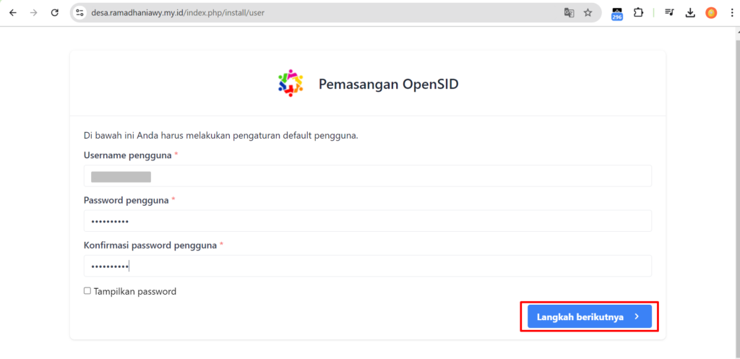Image resolution: width=740 pixels, height=359 pixels.
Task: Open the media control icon
Action: pyautogui.click(x=669, y=13)
